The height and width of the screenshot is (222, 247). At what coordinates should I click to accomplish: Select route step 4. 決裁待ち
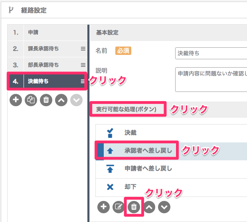pos(47,81)
